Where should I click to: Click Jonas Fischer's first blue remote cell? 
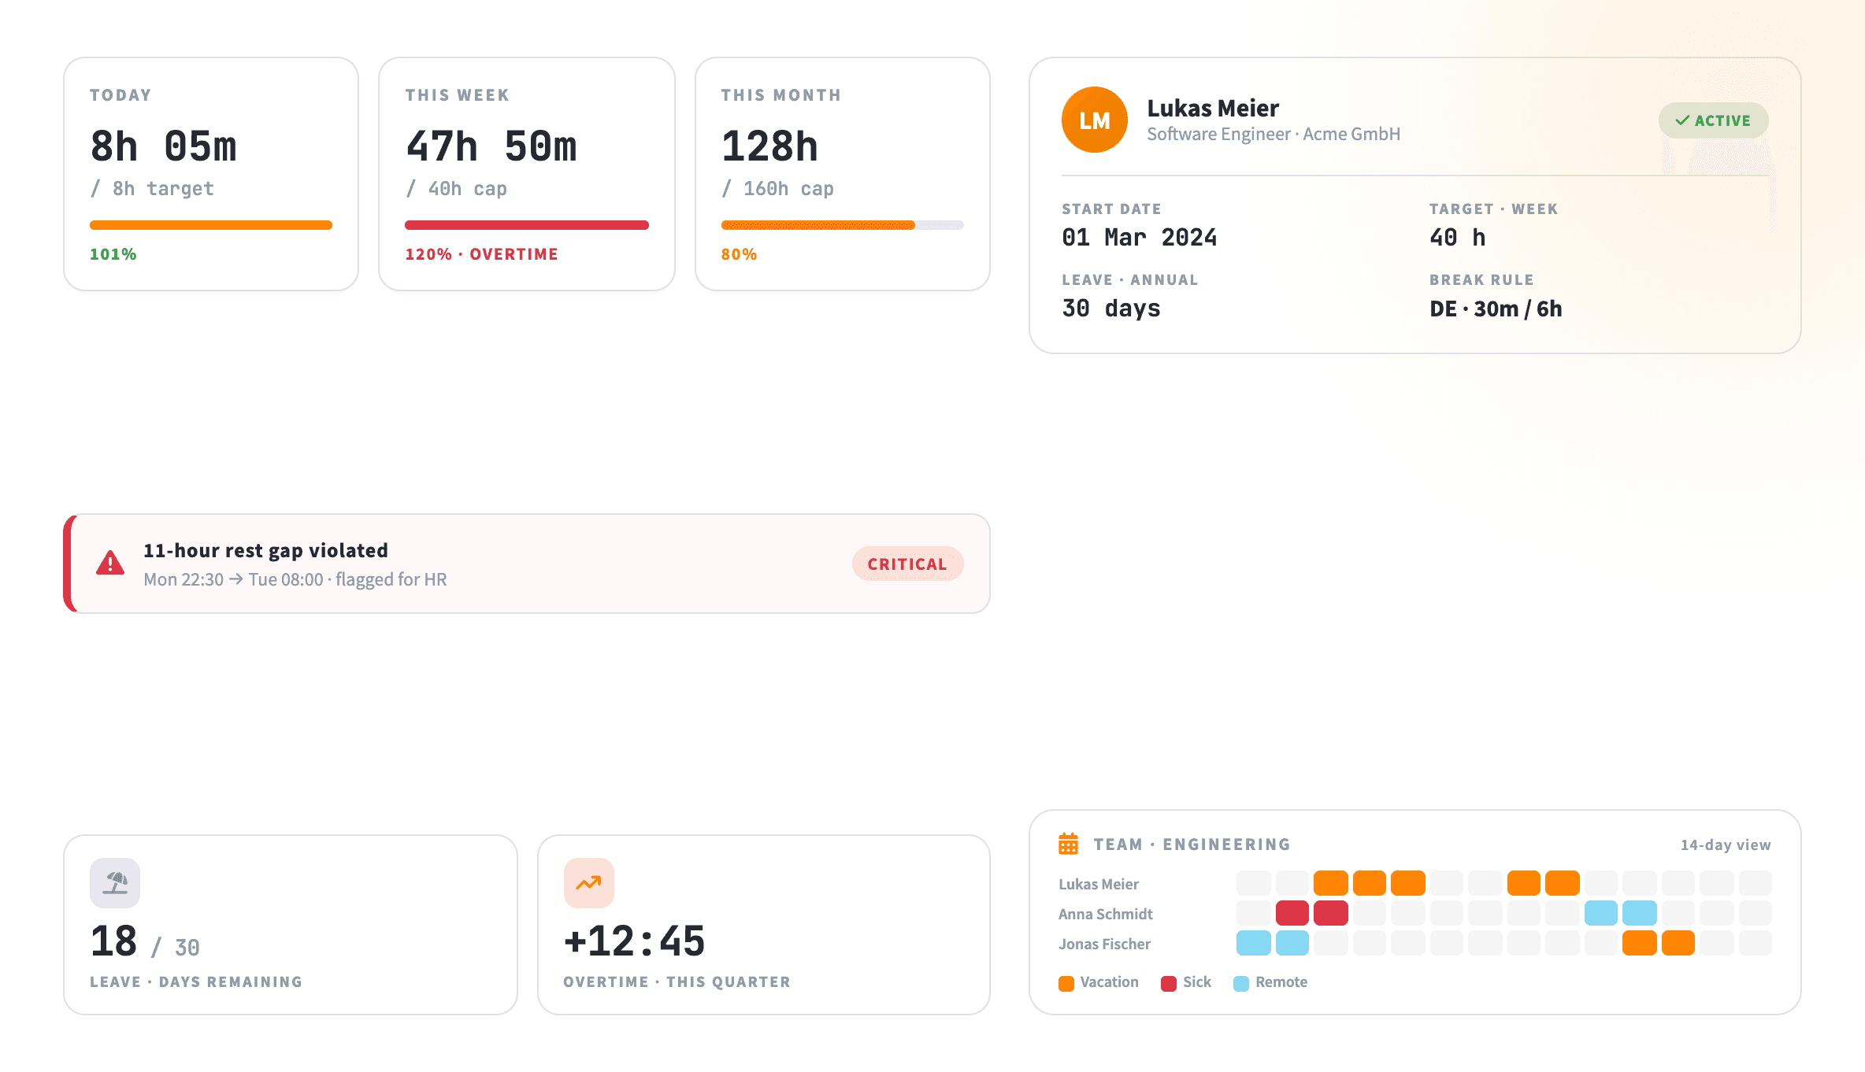1253,943
